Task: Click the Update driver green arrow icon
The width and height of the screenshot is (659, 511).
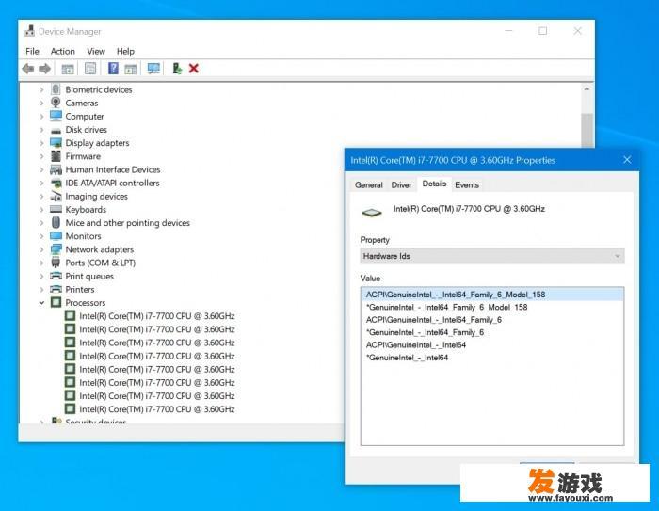Action: coord(177,68)
